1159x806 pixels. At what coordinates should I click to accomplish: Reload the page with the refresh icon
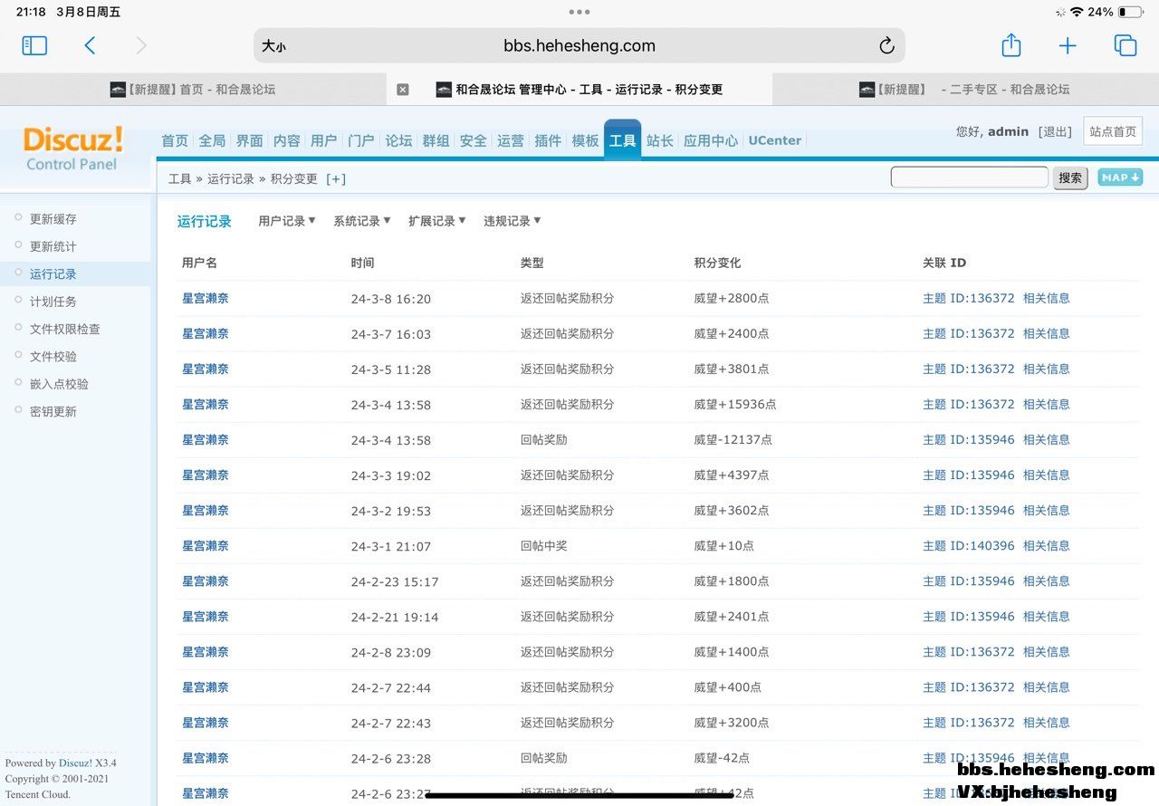coord(886,45)
